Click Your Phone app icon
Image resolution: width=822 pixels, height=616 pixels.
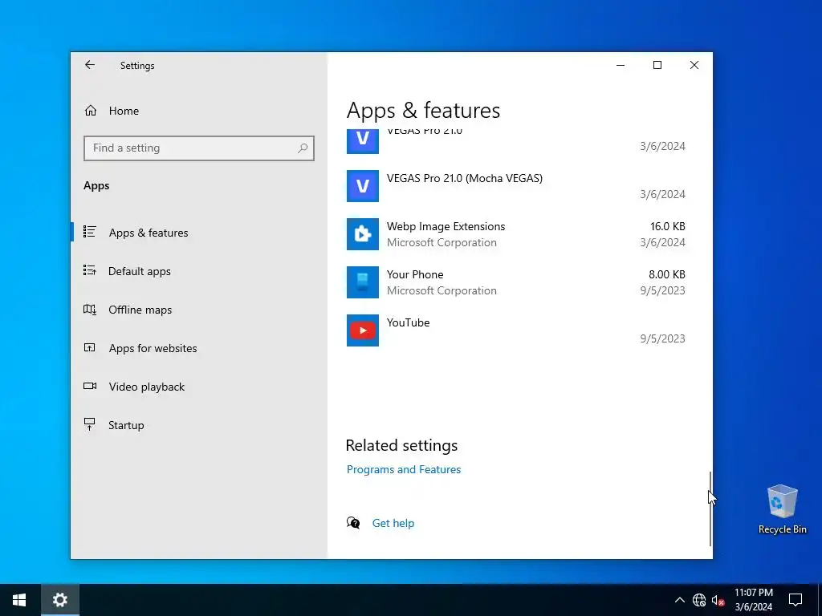pos(363,282)
